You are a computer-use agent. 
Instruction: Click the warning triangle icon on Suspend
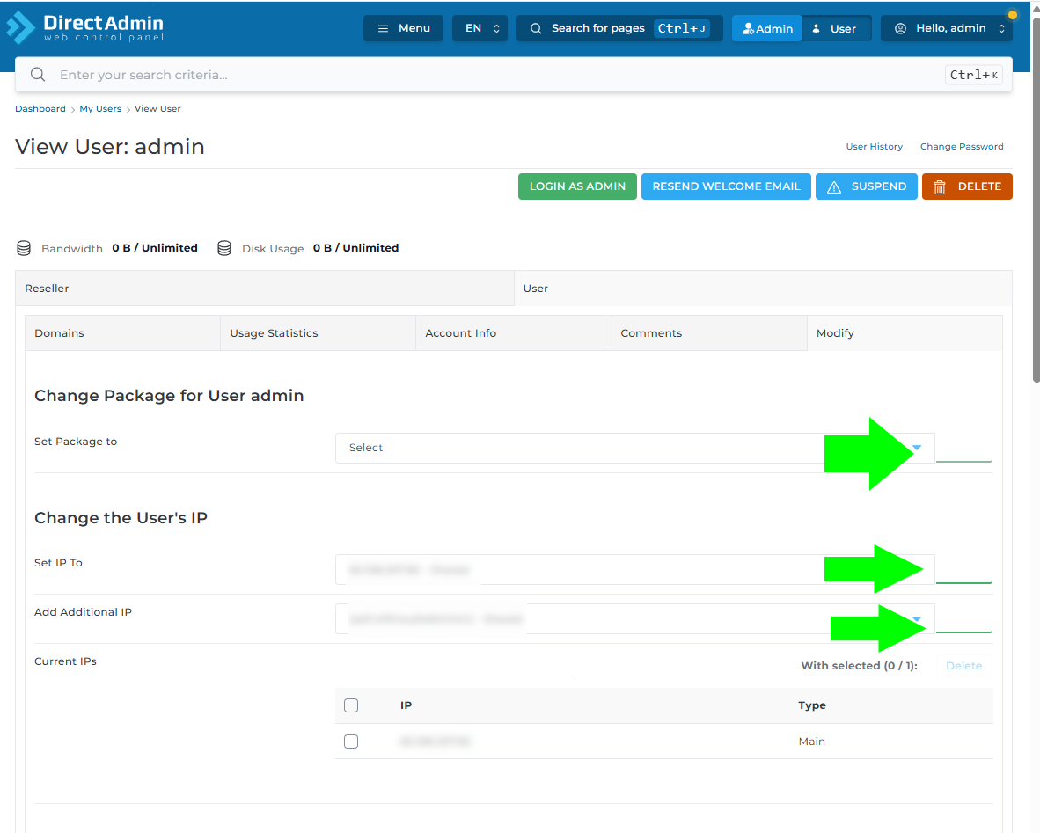pos(834,187)
